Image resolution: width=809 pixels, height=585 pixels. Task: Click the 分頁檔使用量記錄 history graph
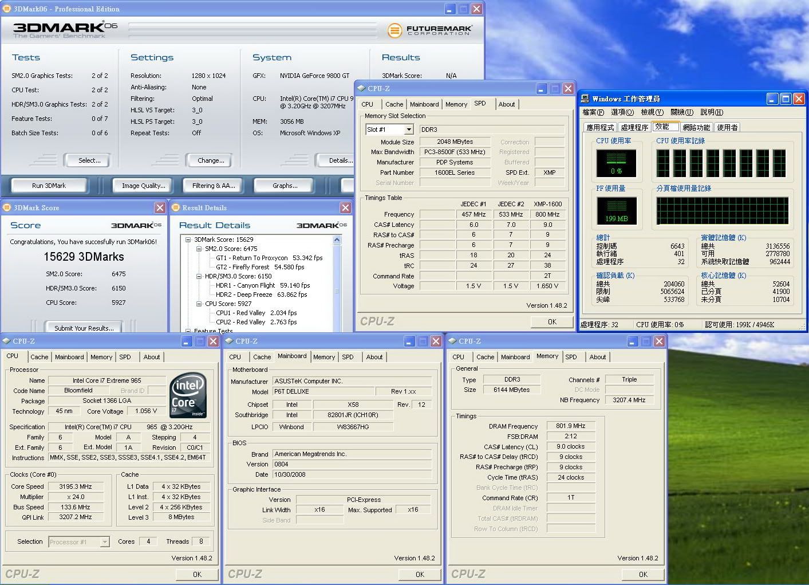click(x=722, y=210)
